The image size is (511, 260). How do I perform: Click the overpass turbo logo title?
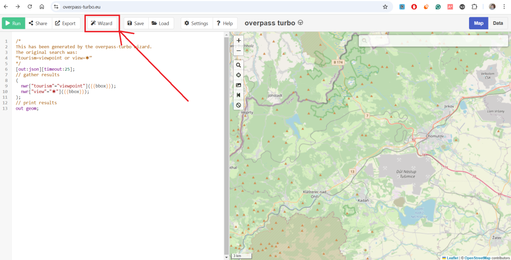tap(274, 23)
